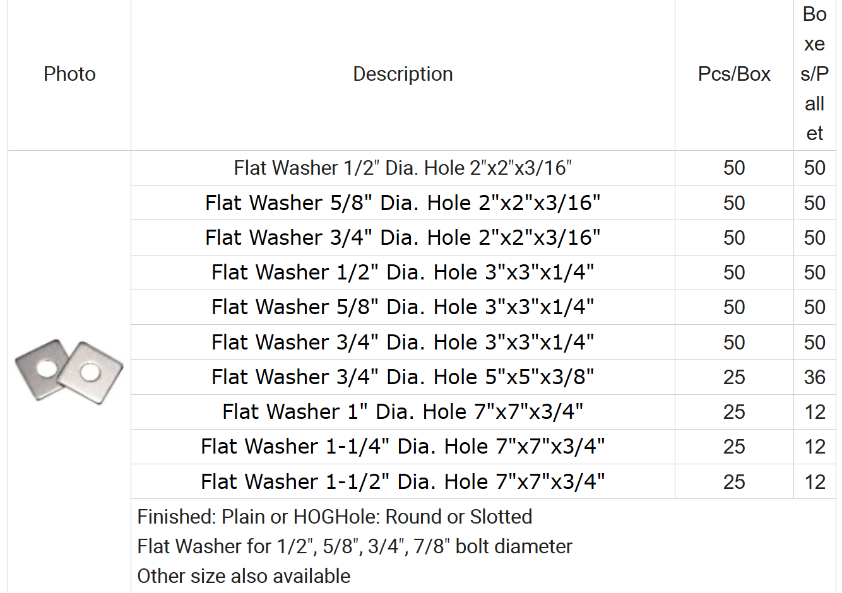842x593 pixels.
Task: Select the Flat Washer 1-1/4" Hole 7"x7"x3/4" row
Action: pos(483,447)
